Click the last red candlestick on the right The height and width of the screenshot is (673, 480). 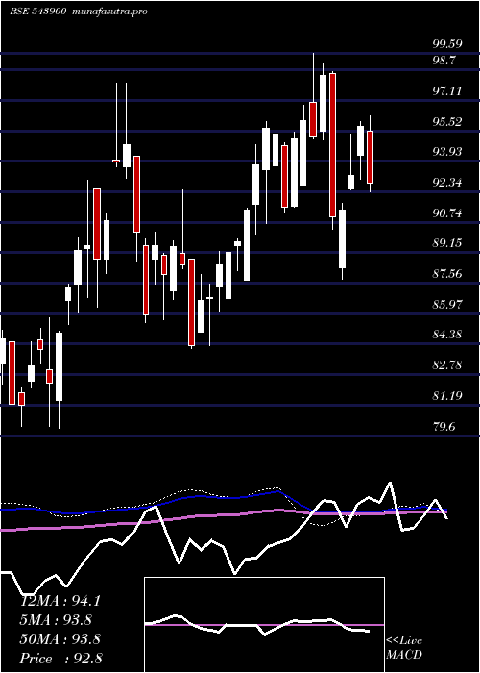click(x=370, y=157)
